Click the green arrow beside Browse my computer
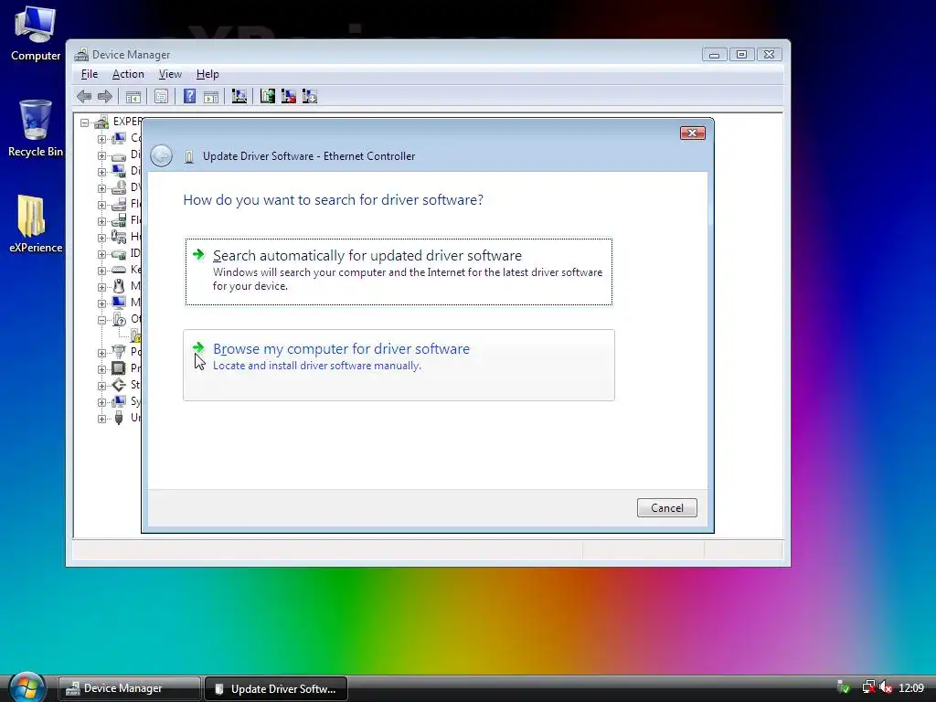The image size is (936, 702). point(198,347)
